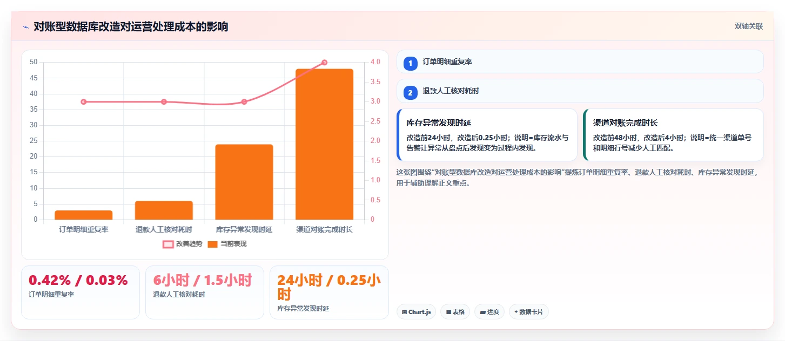Viewport: 785px width, 341px height.
Task: Click the 进度 tag
Action: point(489,312)
